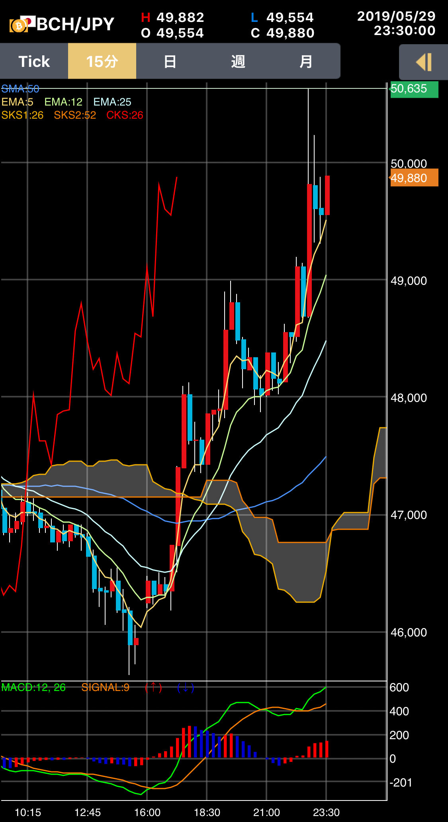This screenshot has height=822, width=448.
Task: Tap the latest red candlestick at 23:30
Action: click(327, 195)
